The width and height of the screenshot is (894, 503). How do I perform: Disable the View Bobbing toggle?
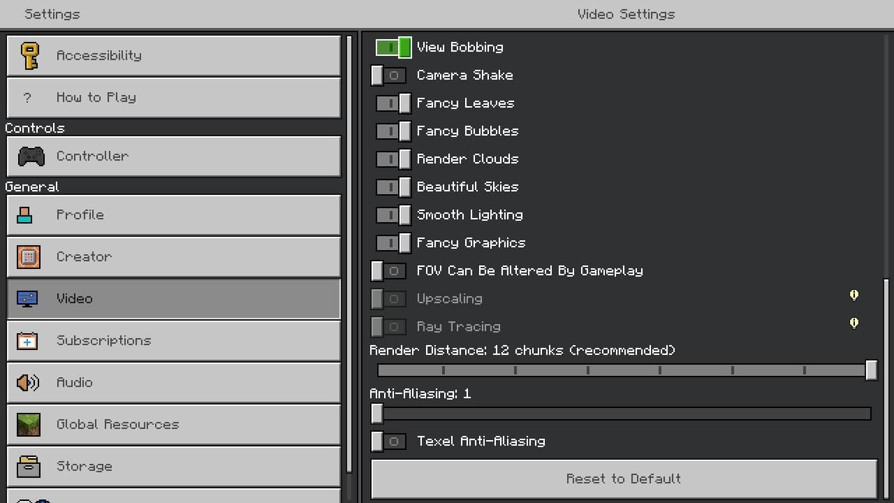coord(393,48)
